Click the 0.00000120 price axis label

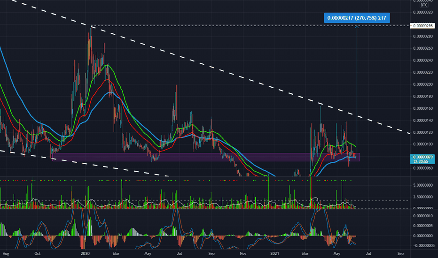click(x=422, y=132)
